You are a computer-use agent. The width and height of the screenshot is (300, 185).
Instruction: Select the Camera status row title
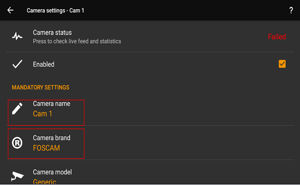pyautogui.click(x=52, y=32)
